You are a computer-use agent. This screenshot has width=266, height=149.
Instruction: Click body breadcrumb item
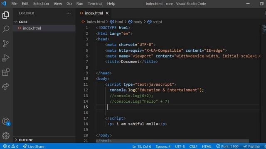click(135, 22)
